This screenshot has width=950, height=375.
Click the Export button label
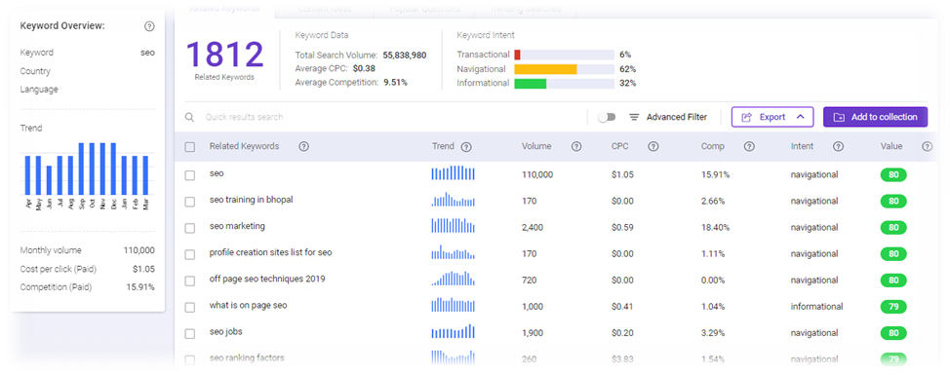tap(772, 117)
